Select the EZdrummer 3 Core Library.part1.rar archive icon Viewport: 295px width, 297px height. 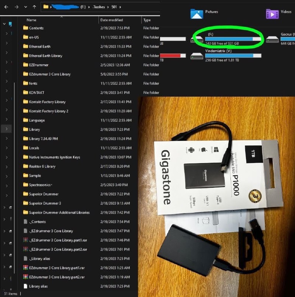tap(25, 268)
